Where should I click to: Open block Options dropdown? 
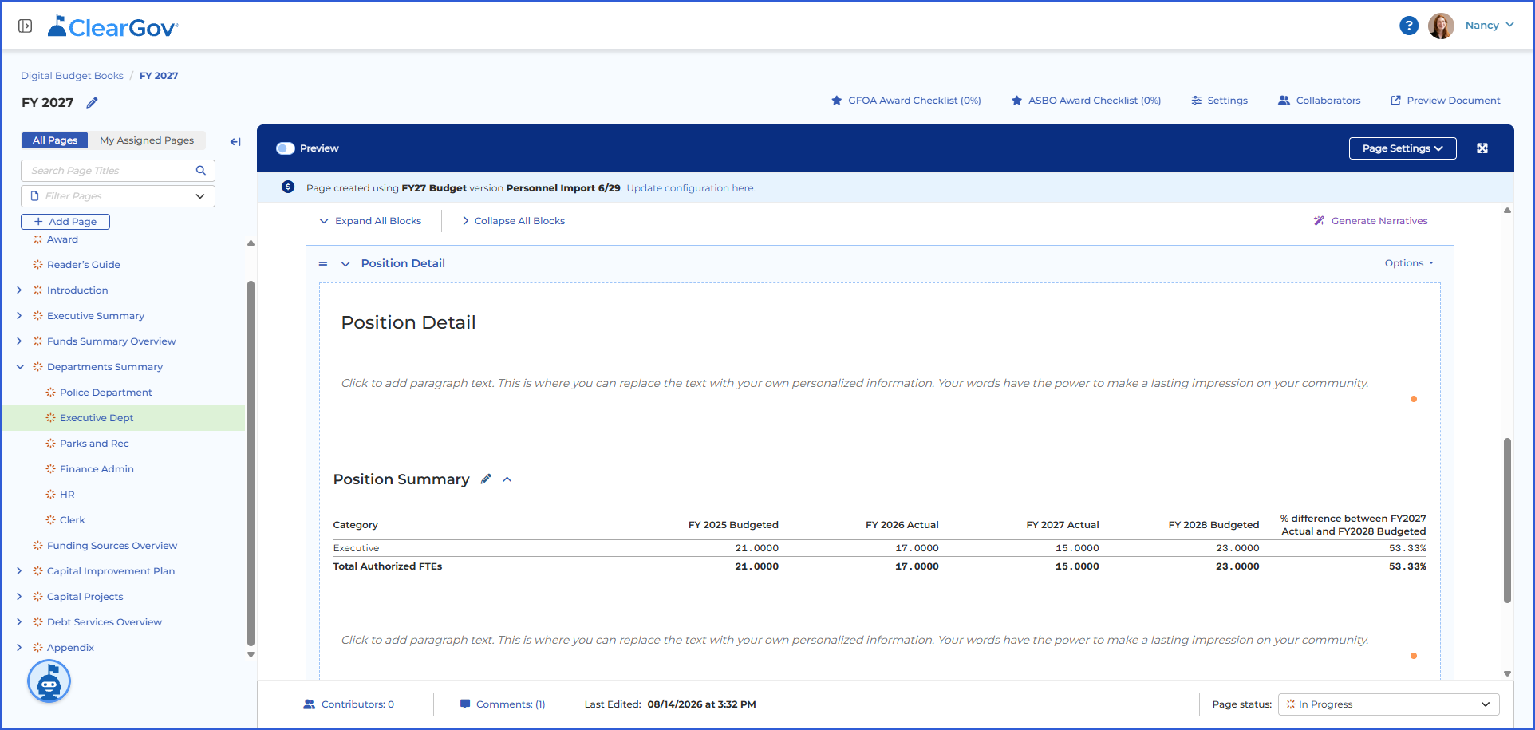click(x=1409, y=263)
